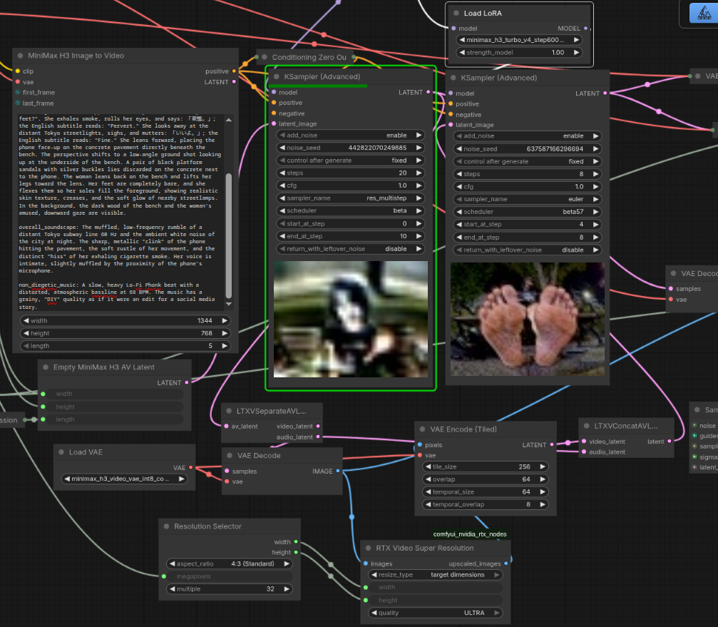The width and height of the screenshot is (718, 627).
Task: Increase strength_model 1.00 using right arrow
Action: click(577, 52)
